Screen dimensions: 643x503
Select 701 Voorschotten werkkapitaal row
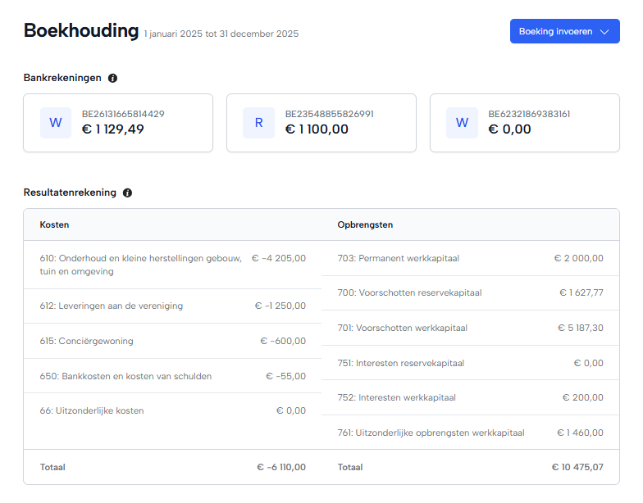point(470,328)
